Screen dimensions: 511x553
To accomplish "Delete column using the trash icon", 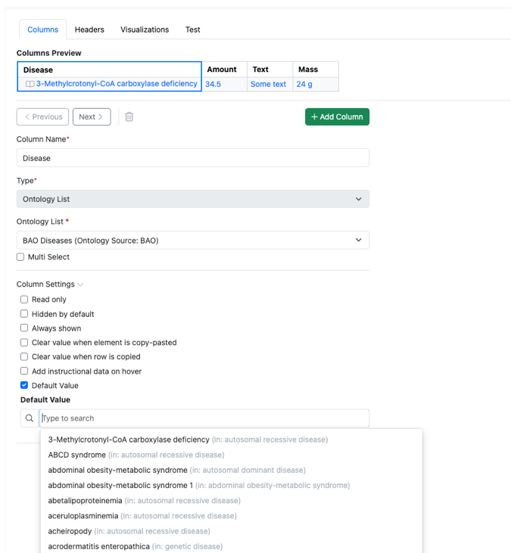I will pos(129,117).
